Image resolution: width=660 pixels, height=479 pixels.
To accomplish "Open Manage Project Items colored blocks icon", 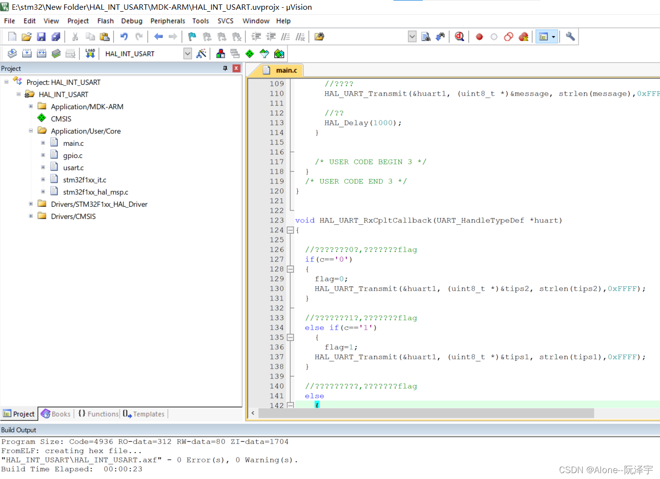I will (x=221, y=54).
